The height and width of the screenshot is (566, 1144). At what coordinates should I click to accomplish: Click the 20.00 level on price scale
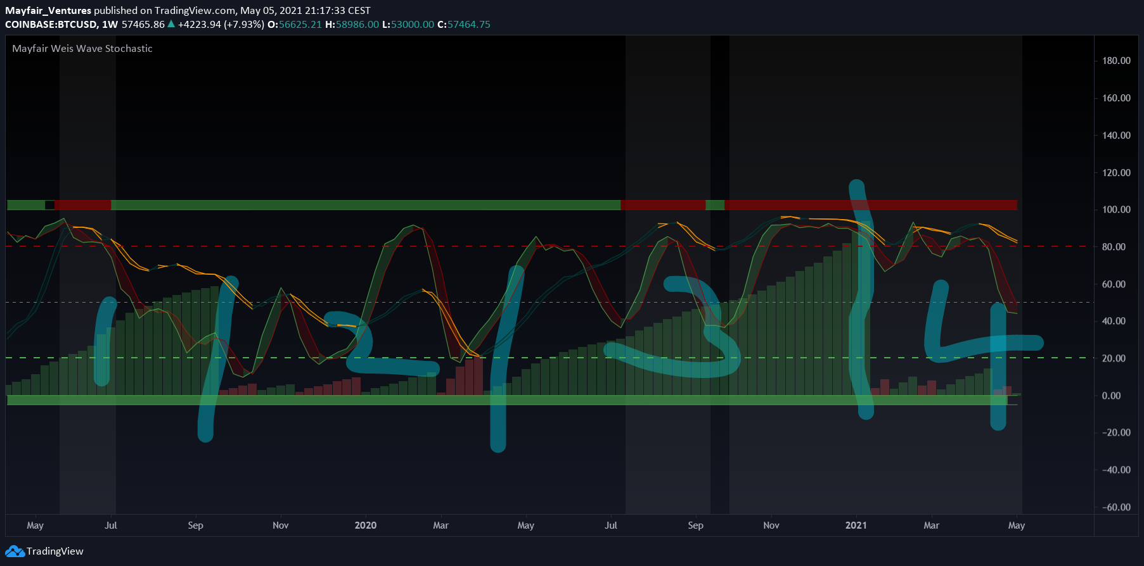1114,358
